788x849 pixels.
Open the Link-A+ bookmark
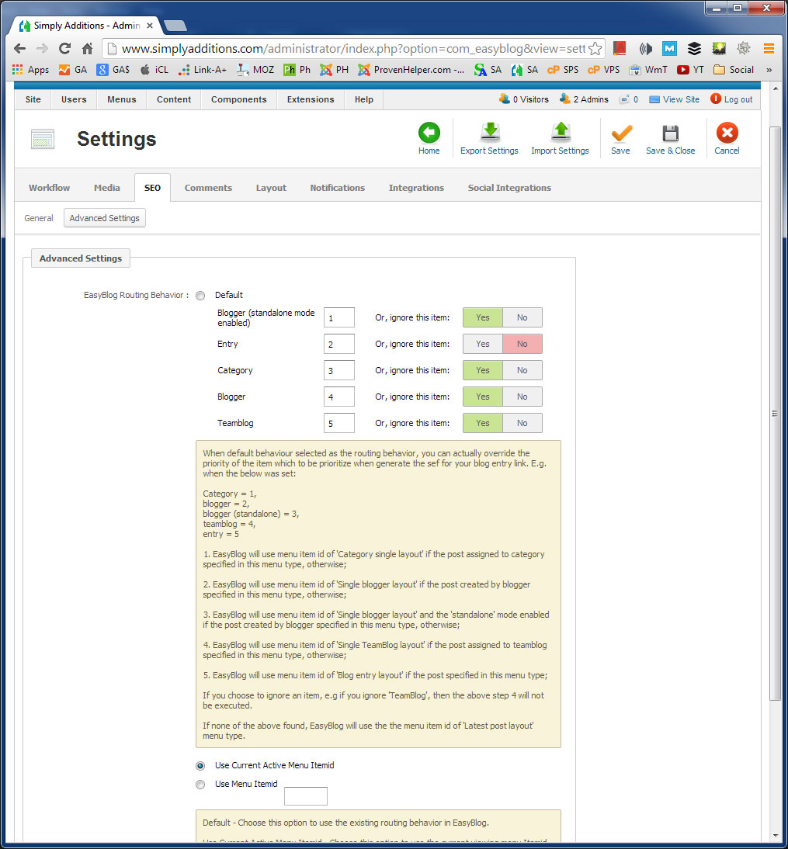[203, 70]
